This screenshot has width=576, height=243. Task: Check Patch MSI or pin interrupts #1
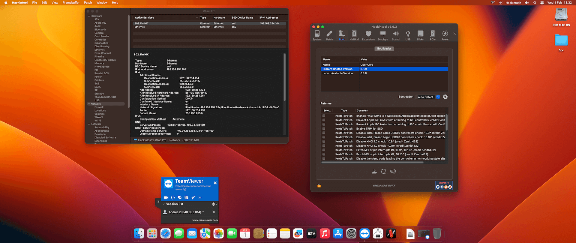click(x=324, y=150)
